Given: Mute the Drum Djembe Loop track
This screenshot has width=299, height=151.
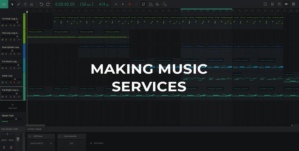Looking at the screenshot, I should point(2,54).
